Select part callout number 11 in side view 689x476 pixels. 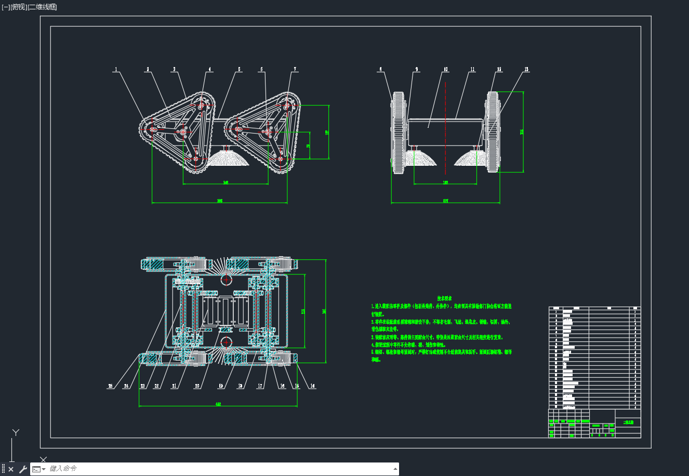click(x=472, y=69)
